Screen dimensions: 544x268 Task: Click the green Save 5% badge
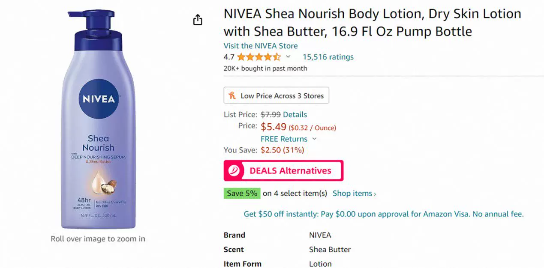click(242, 193)
